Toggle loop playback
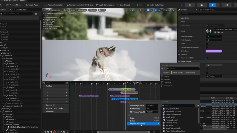The width and height of the screenshot is (237, 133). coord(67,132)
